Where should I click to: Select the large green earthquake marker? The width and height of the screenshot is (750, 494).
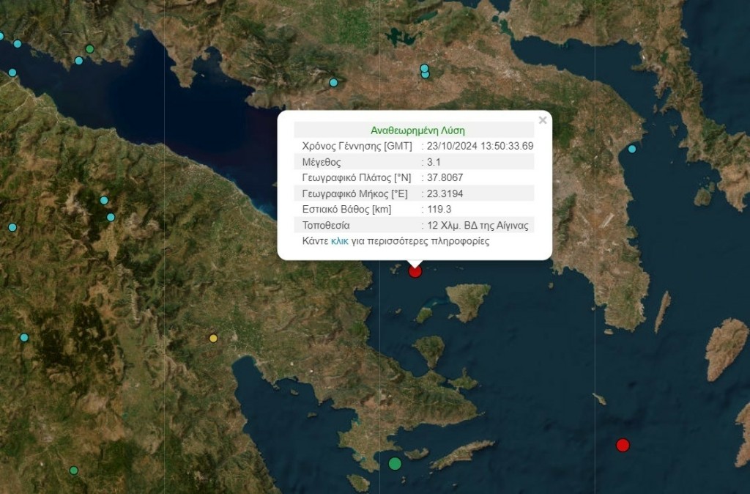coord(395,463)
